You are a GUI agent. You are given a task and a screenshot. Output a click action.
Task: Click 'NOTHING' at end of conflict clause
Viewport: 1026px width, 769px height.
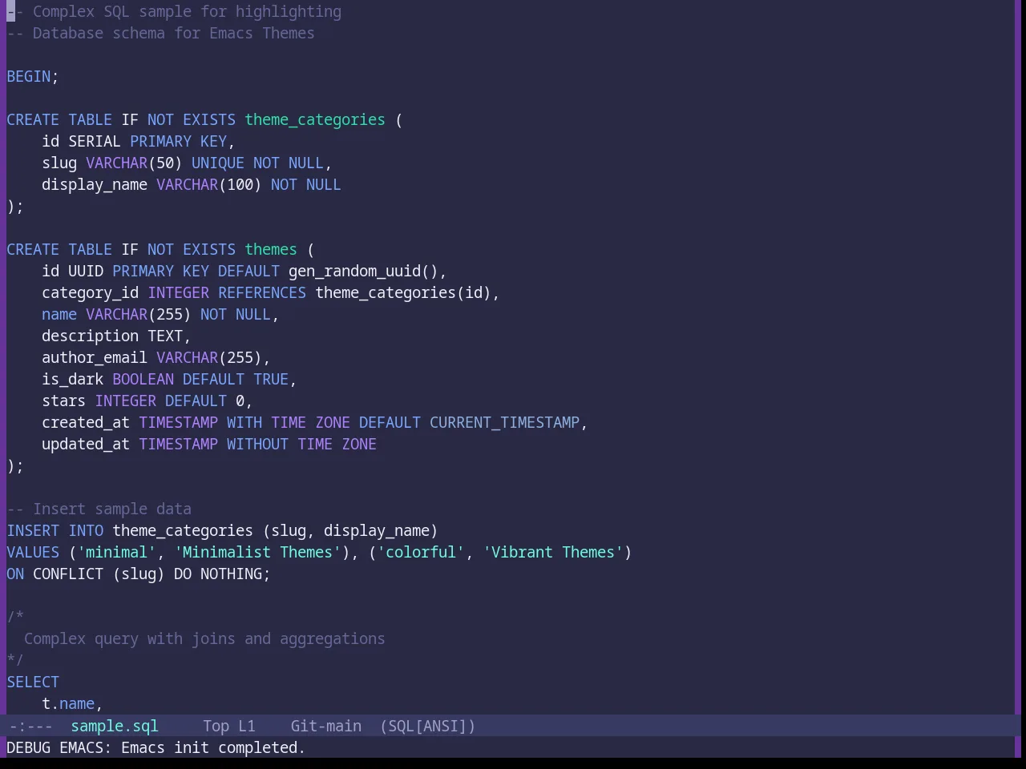pos(231,574)
